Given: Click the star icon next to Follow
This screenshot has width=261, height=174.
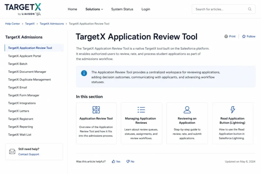Looking at the screenshot, I should pyautogui.click(x=244, y=36).
